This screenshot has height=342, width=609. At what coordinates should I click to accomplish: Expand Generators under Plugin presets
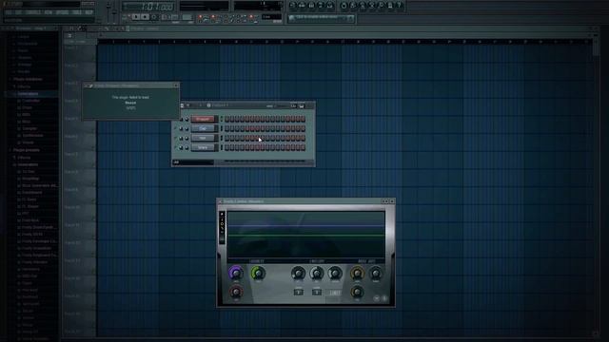(x=28, y=164)
